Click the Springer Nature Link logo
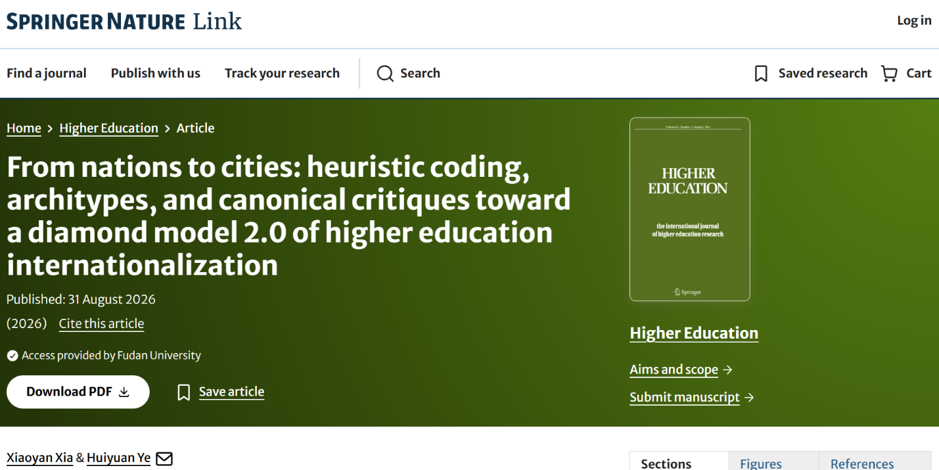 point(124,21)
